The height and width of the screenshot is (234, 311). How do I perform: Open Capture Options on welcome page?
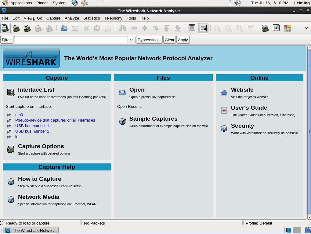click(x=41, y=146)
